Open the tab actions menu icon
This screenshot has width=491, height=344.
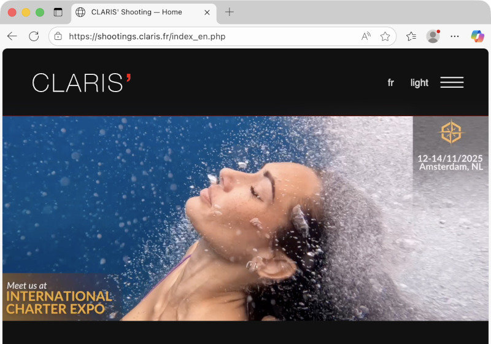(x=58, y=12)
